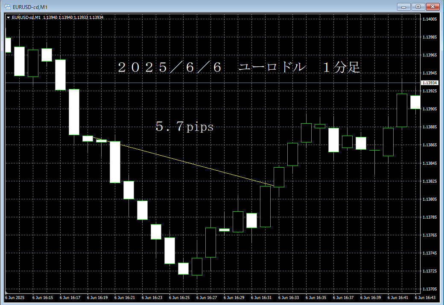Click the 1.13745 price scale label

point(429,253)
